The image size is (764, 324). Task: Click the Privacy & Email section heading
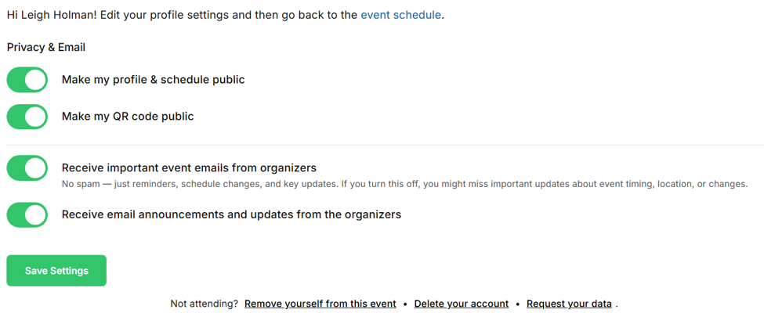tap(46, 48)
